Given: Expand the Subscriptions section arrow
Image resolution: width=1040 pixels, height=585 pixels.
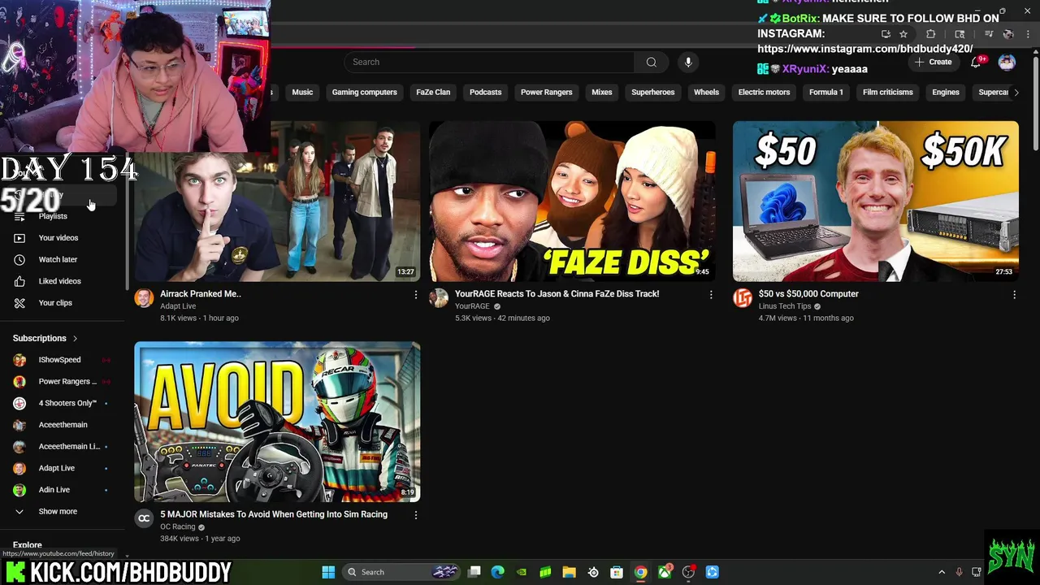Looking at the screenshot, I should pyautogui.click(x=75, y=339).
